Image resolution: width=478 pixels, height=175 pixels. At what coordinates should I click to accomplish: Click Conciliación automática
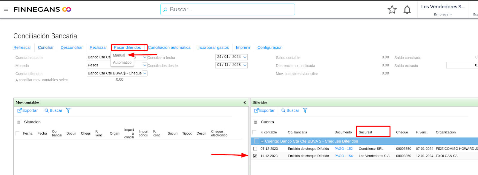click(169, 47)
